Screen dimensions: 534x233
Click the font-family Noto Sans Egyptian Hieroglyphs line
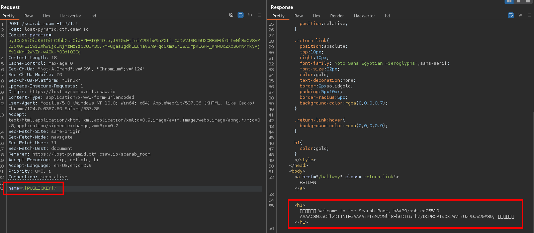click(x=374, y=63)
